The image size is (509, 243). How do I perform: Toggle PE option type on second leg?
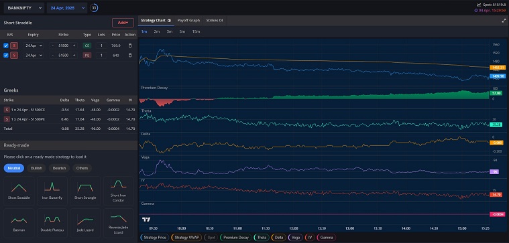coord(87,56)
